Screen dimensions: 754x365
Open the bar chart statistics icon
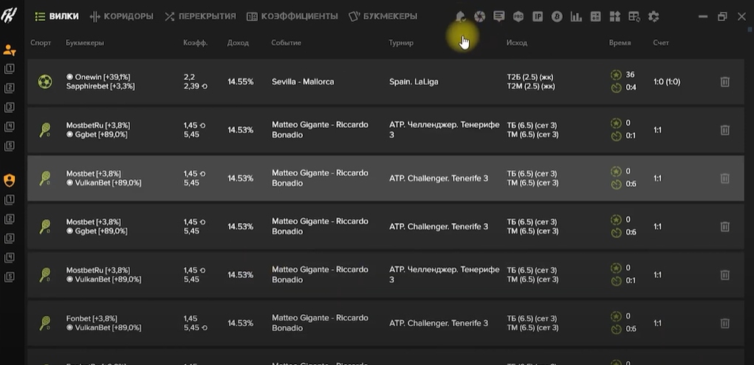(576, 17)
